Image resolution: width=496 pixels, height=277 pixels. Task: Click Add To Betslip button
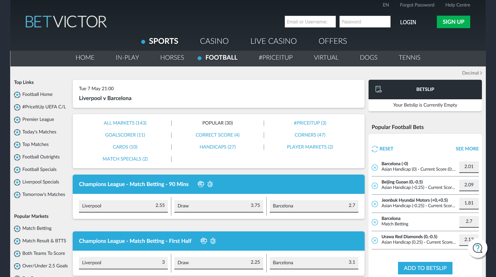point(425,268)
